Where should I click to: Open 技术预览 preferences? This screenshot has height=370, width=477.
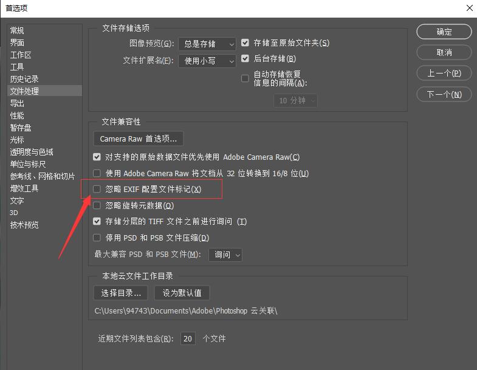point(24,225)
